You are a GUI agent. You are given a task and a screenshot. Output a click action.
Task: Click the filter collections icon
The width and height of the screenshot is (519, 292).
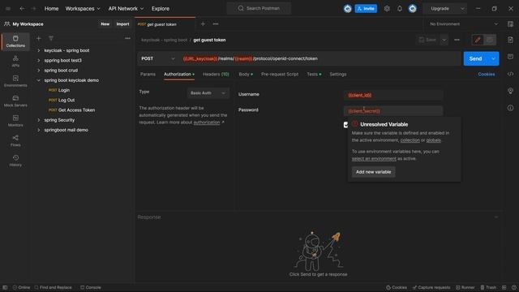click(51, 38)
